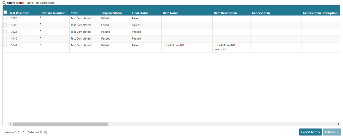343x136 pixels.
Task: Open test line number 1 link
Action: click(41, 45)
